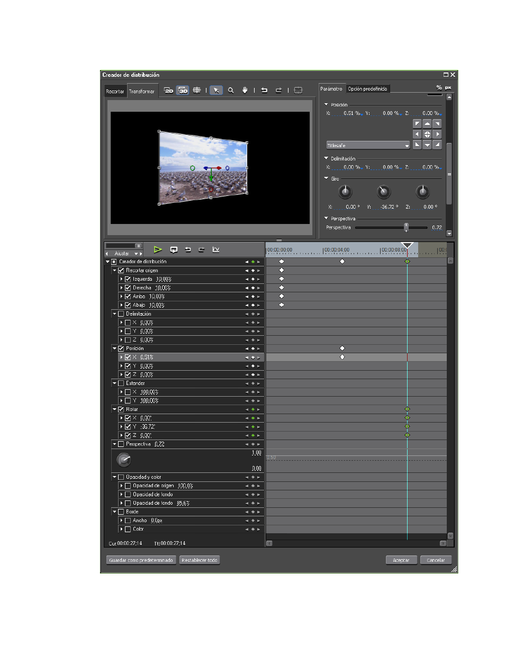505x654 pixels.
Task: Move position to top-left corner arrow
Action: tap(417, 123)
